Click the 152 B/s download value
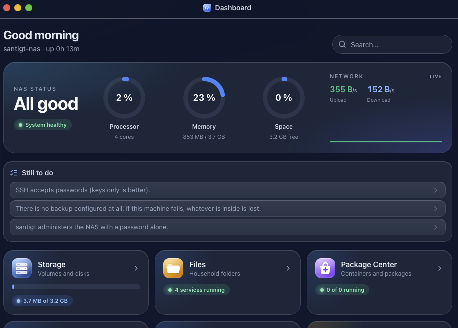This screenshot has height=328, width=458. point(381,89)
